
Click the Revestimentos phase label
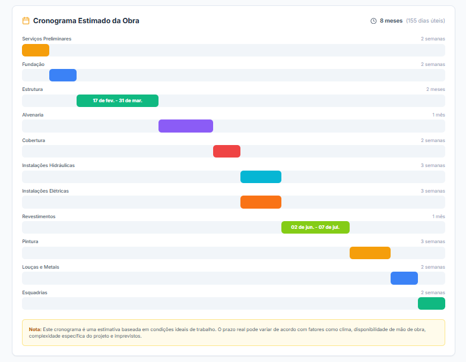point(39,216)
